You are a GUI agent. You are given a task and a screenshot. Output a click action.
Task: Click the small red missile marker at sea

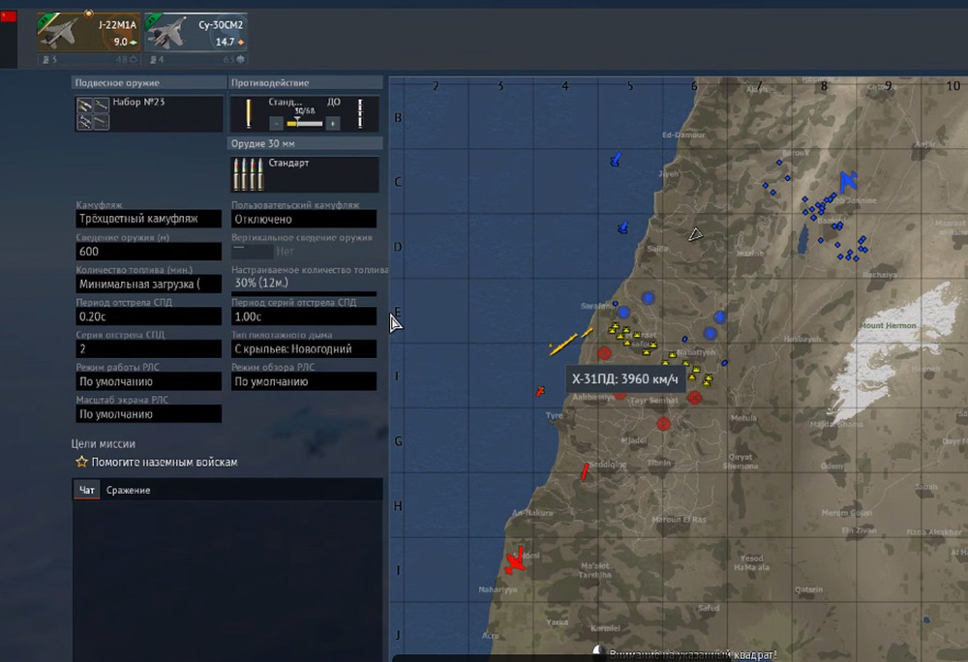540,391
